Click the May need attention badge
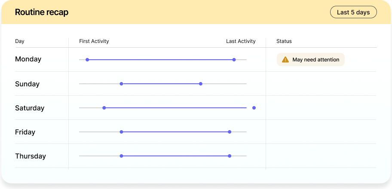The height and width of the screenshot is (189, 392). pos(310,60)
